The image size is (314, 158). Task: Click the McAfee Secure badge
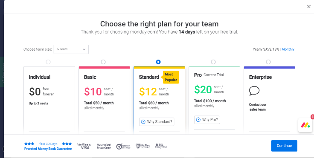[x=142, y=146]
